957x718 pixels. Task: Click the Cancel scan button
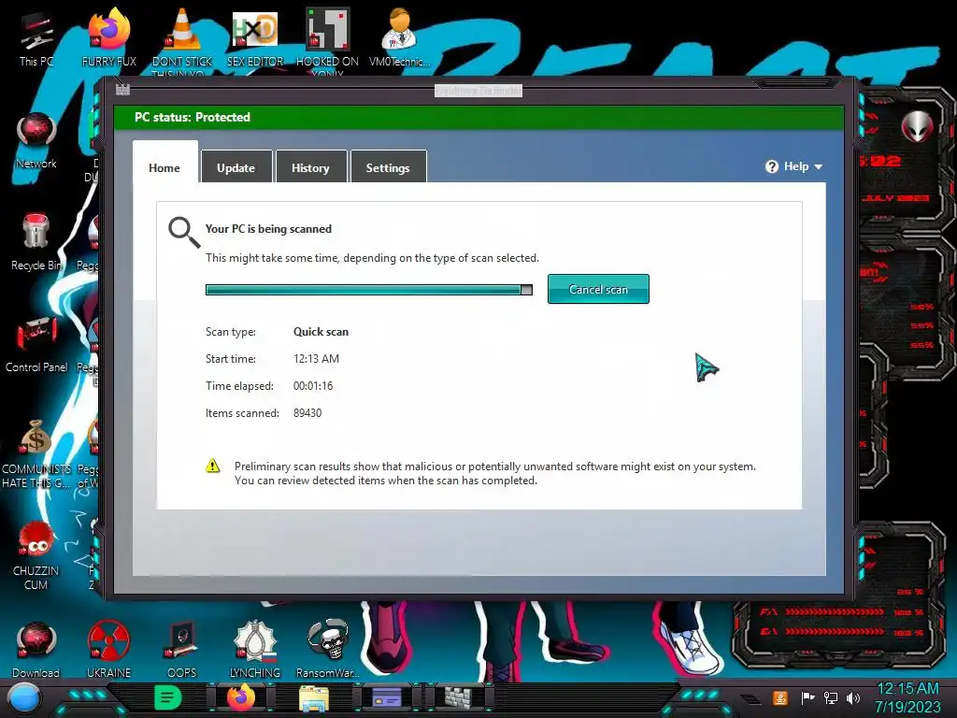(x=598, y=289)
